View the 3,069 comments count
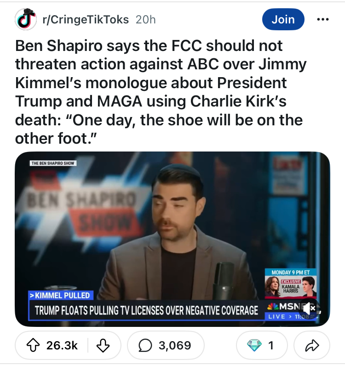This screenshot has width=345, height=365. pos(175,345)
